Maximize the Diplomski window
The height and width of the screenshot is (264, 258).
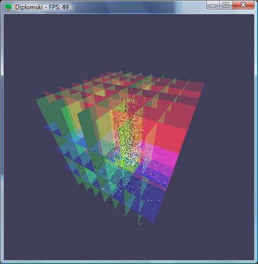[226, 5]
